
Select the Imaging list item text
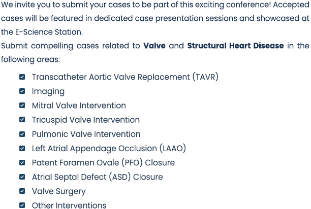pyautogui.click(x=48, y=91)
